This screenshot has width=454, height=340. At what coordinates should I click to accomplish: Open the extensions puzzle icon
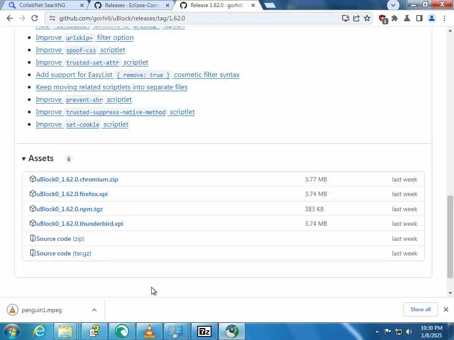pyautogui.click(x=394, y=18)
